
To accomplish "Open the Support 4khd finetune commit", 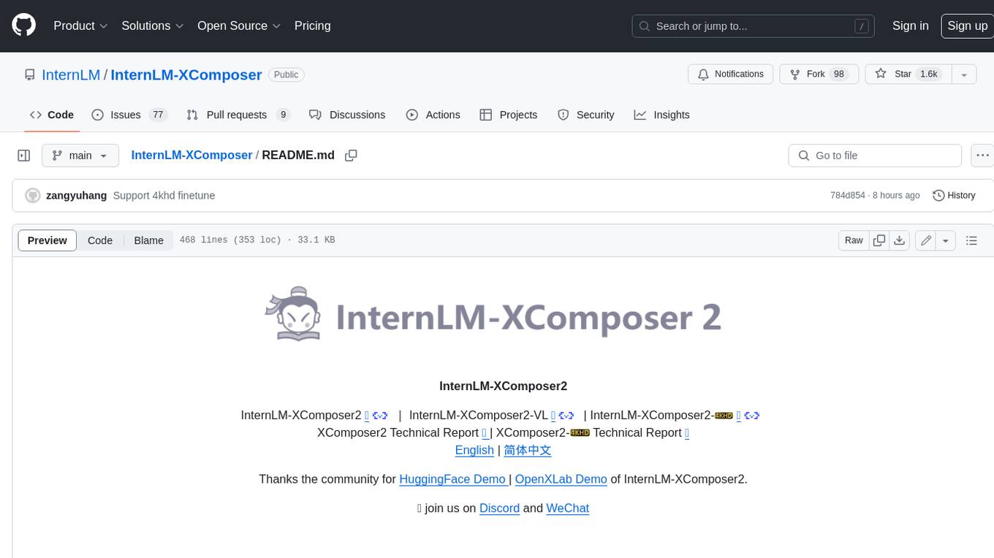I will tap(164, 196).
